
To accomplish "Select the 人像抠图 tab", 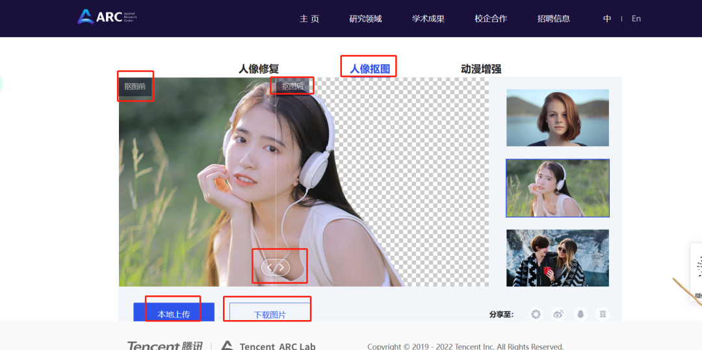I will (370, 69).
